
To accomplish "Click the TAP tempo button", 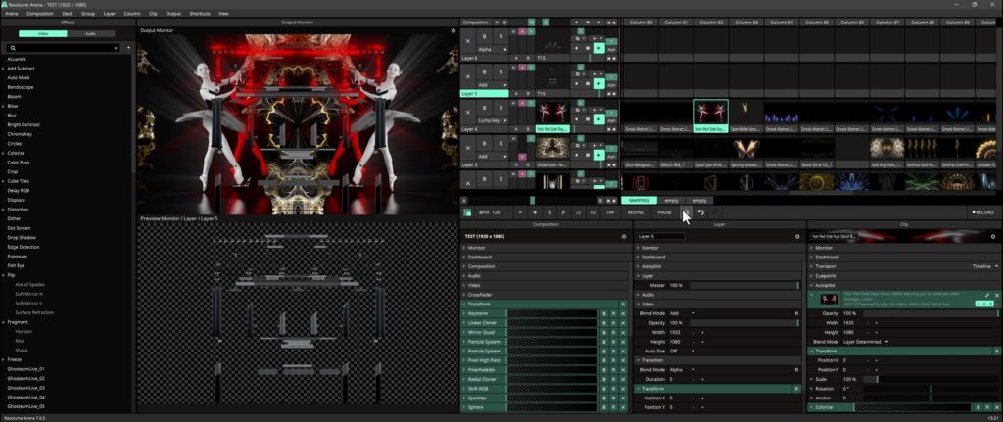I will click(610, 212).
